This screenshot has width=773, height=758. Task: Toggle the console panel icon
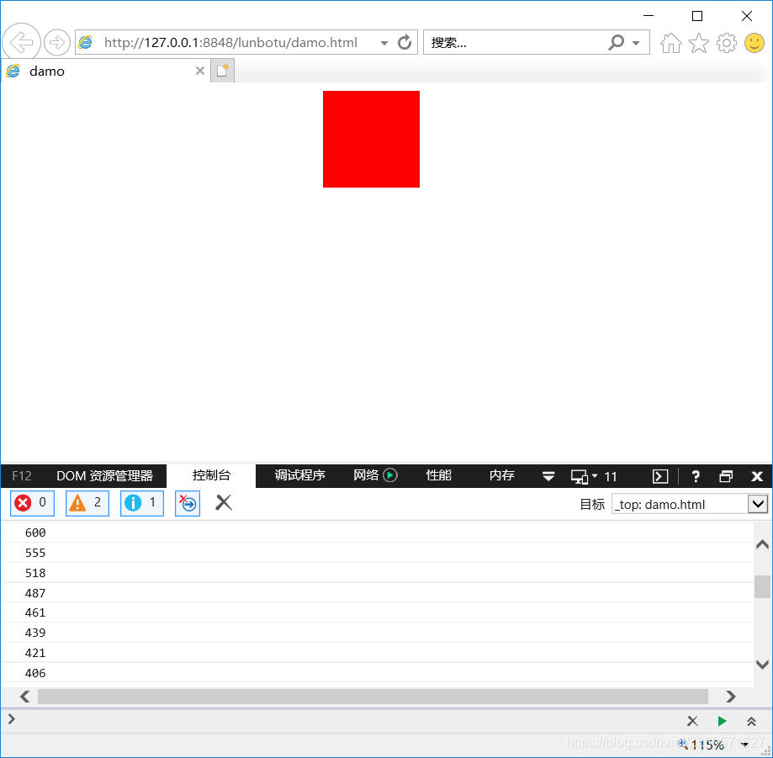coord(660,476)
